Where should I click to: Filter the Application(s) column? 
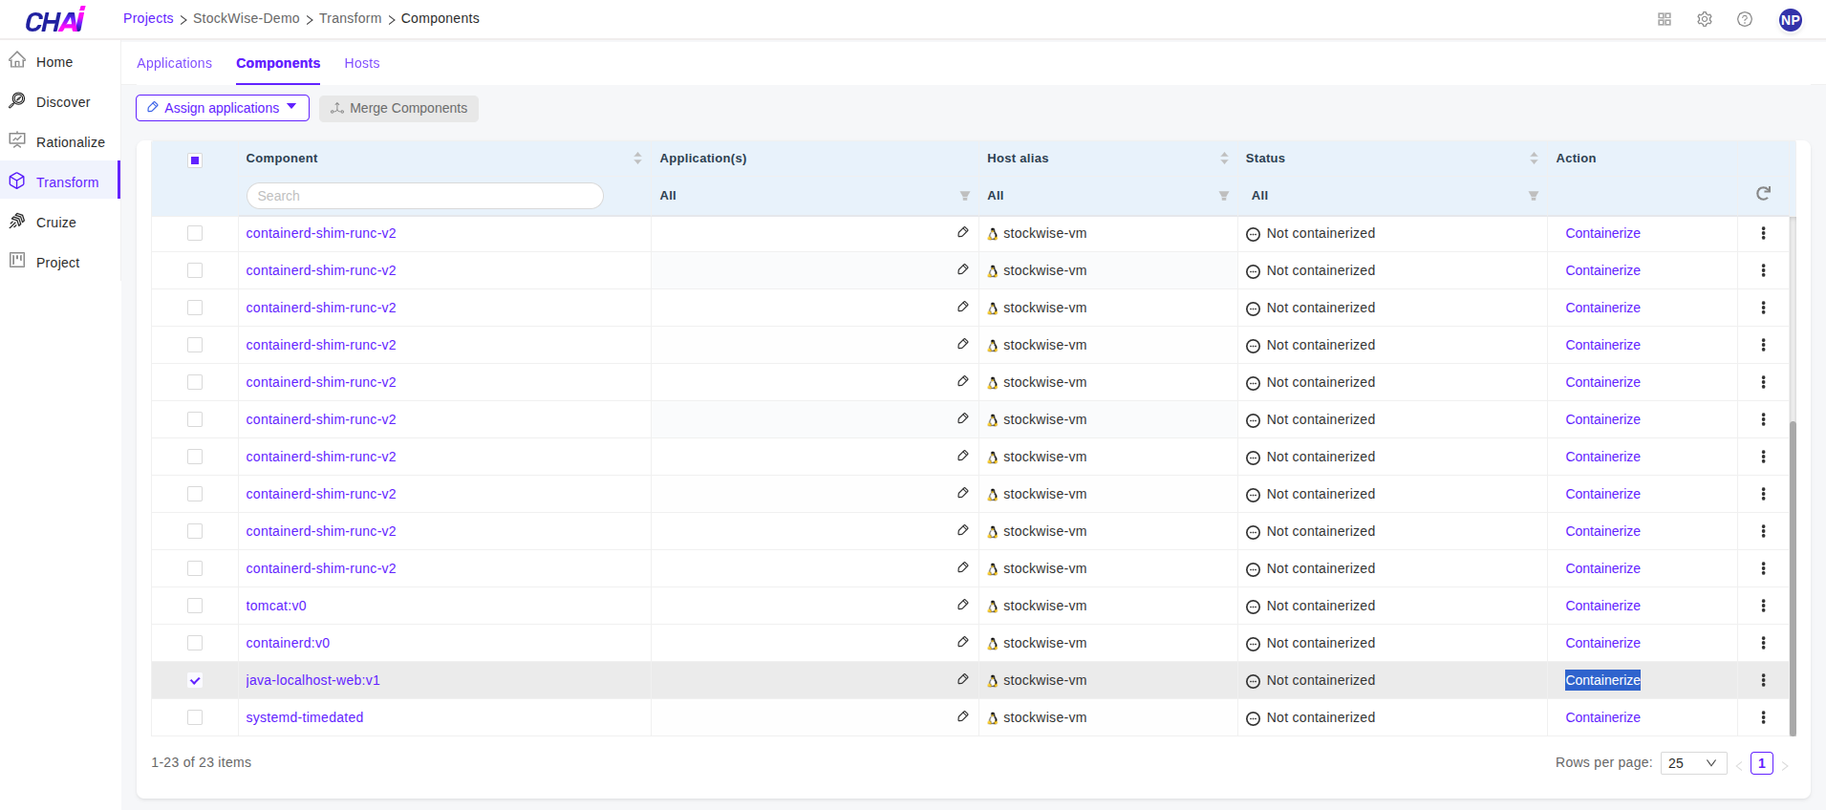click(x=965, y=196)
